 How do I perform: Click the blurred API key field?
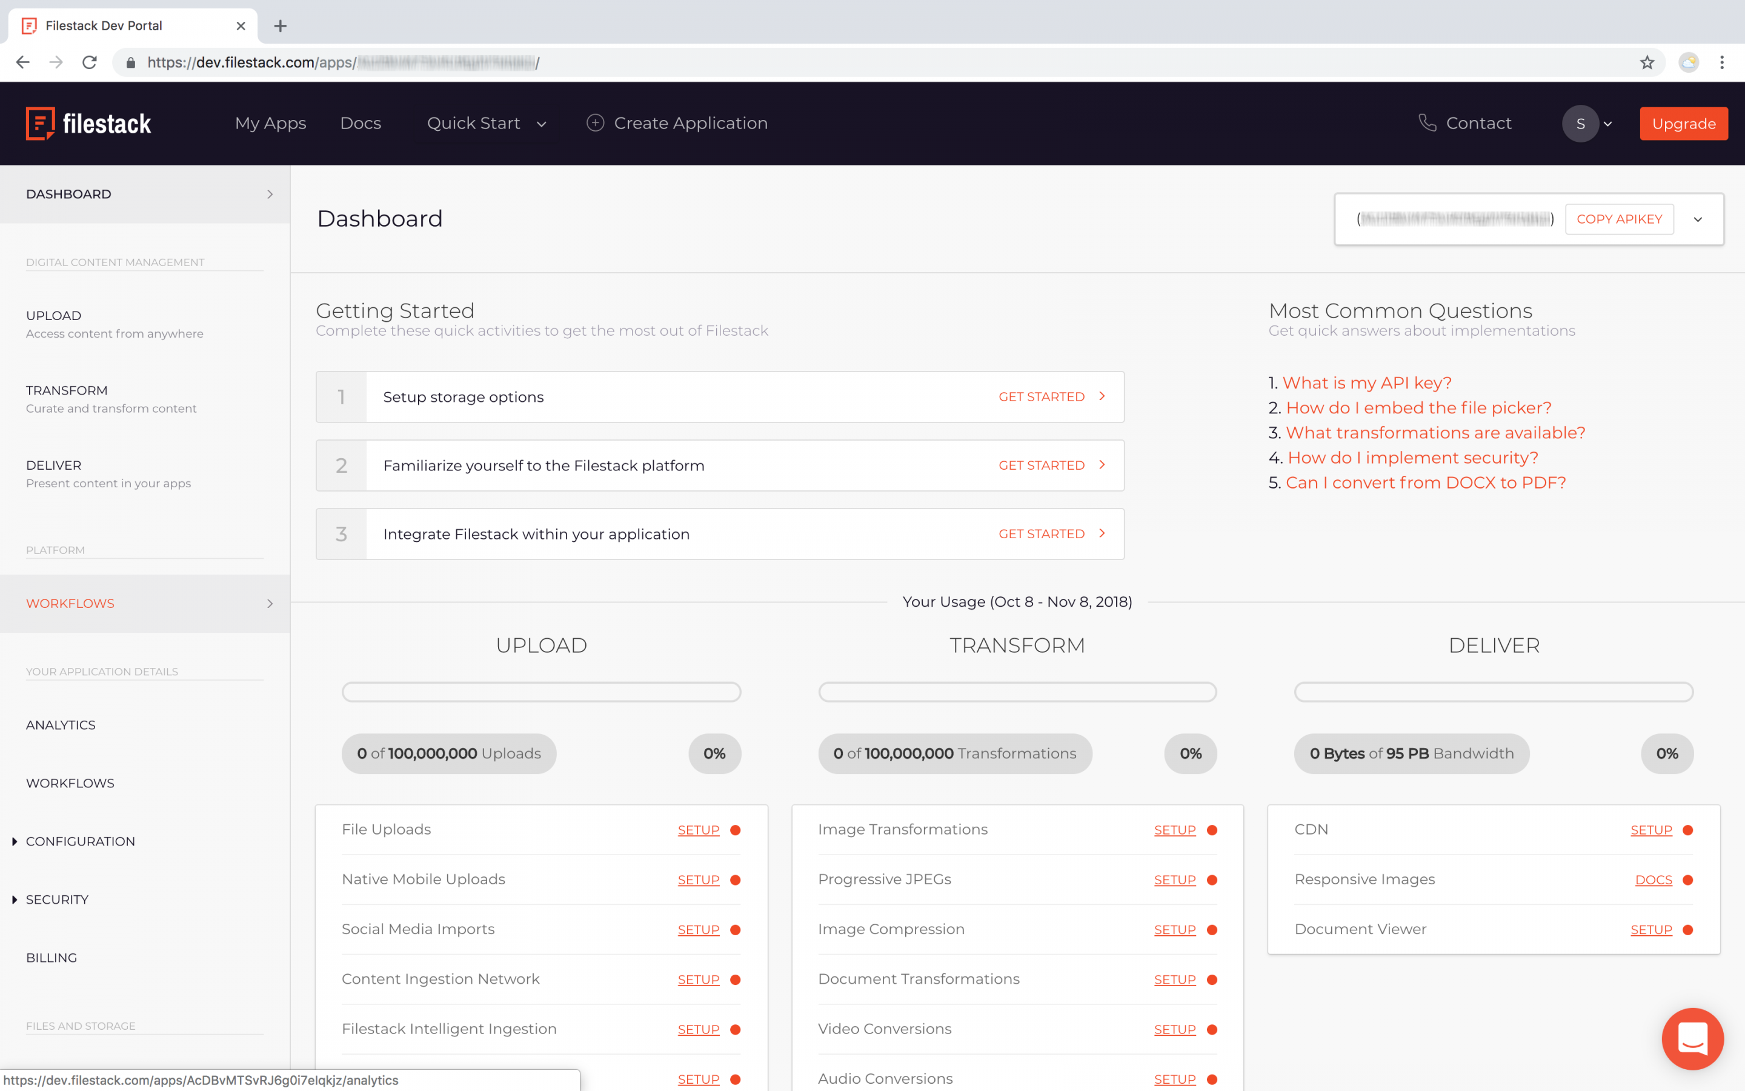click(1455, 219)
